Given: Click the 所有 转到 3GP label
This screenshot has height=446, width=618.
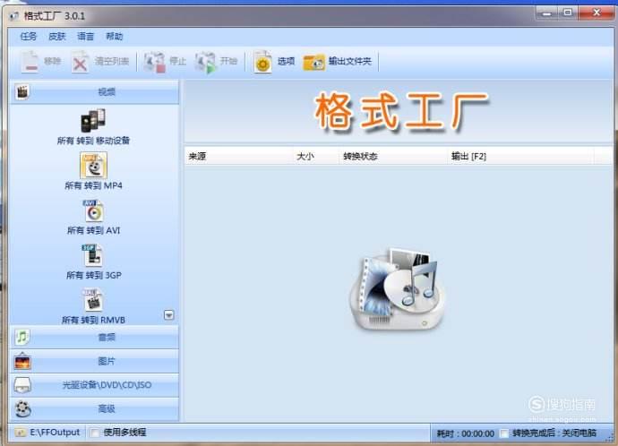Looking at the screenshot, I should [x=93, y=275].
